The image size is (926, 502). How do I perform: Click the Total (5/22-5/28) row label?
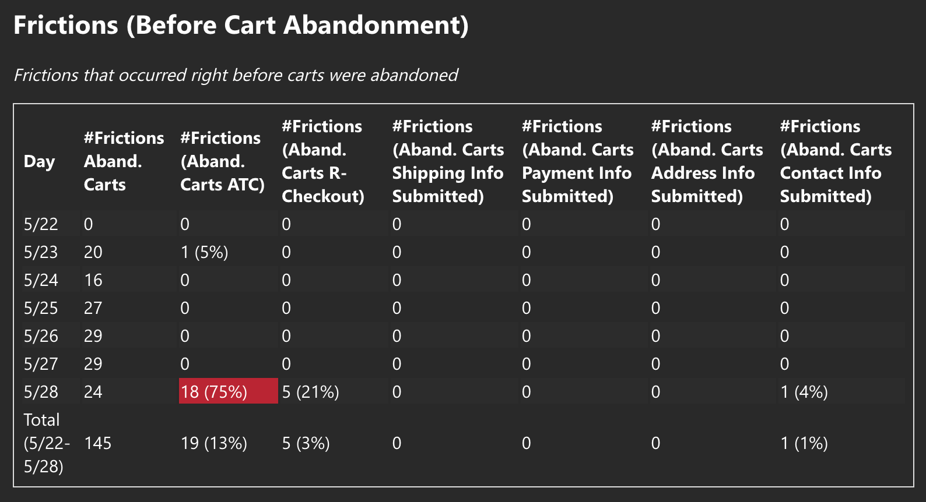coord(45,443)
